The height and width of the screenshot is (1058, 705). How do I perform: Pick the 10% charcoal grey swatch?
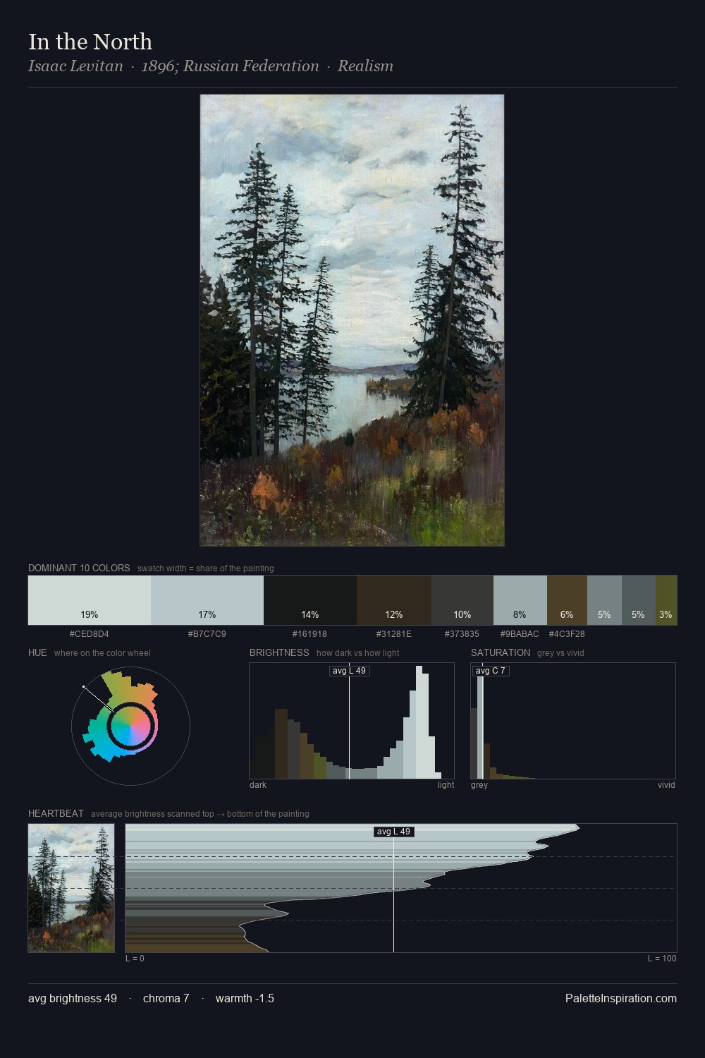(x=462, y=600)
